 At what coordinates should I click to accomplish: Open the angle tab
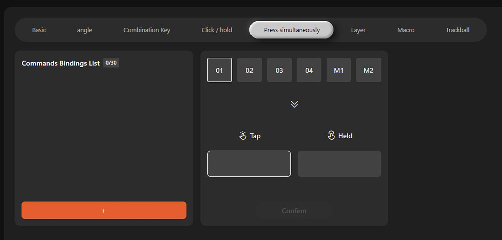coord(84,30)
